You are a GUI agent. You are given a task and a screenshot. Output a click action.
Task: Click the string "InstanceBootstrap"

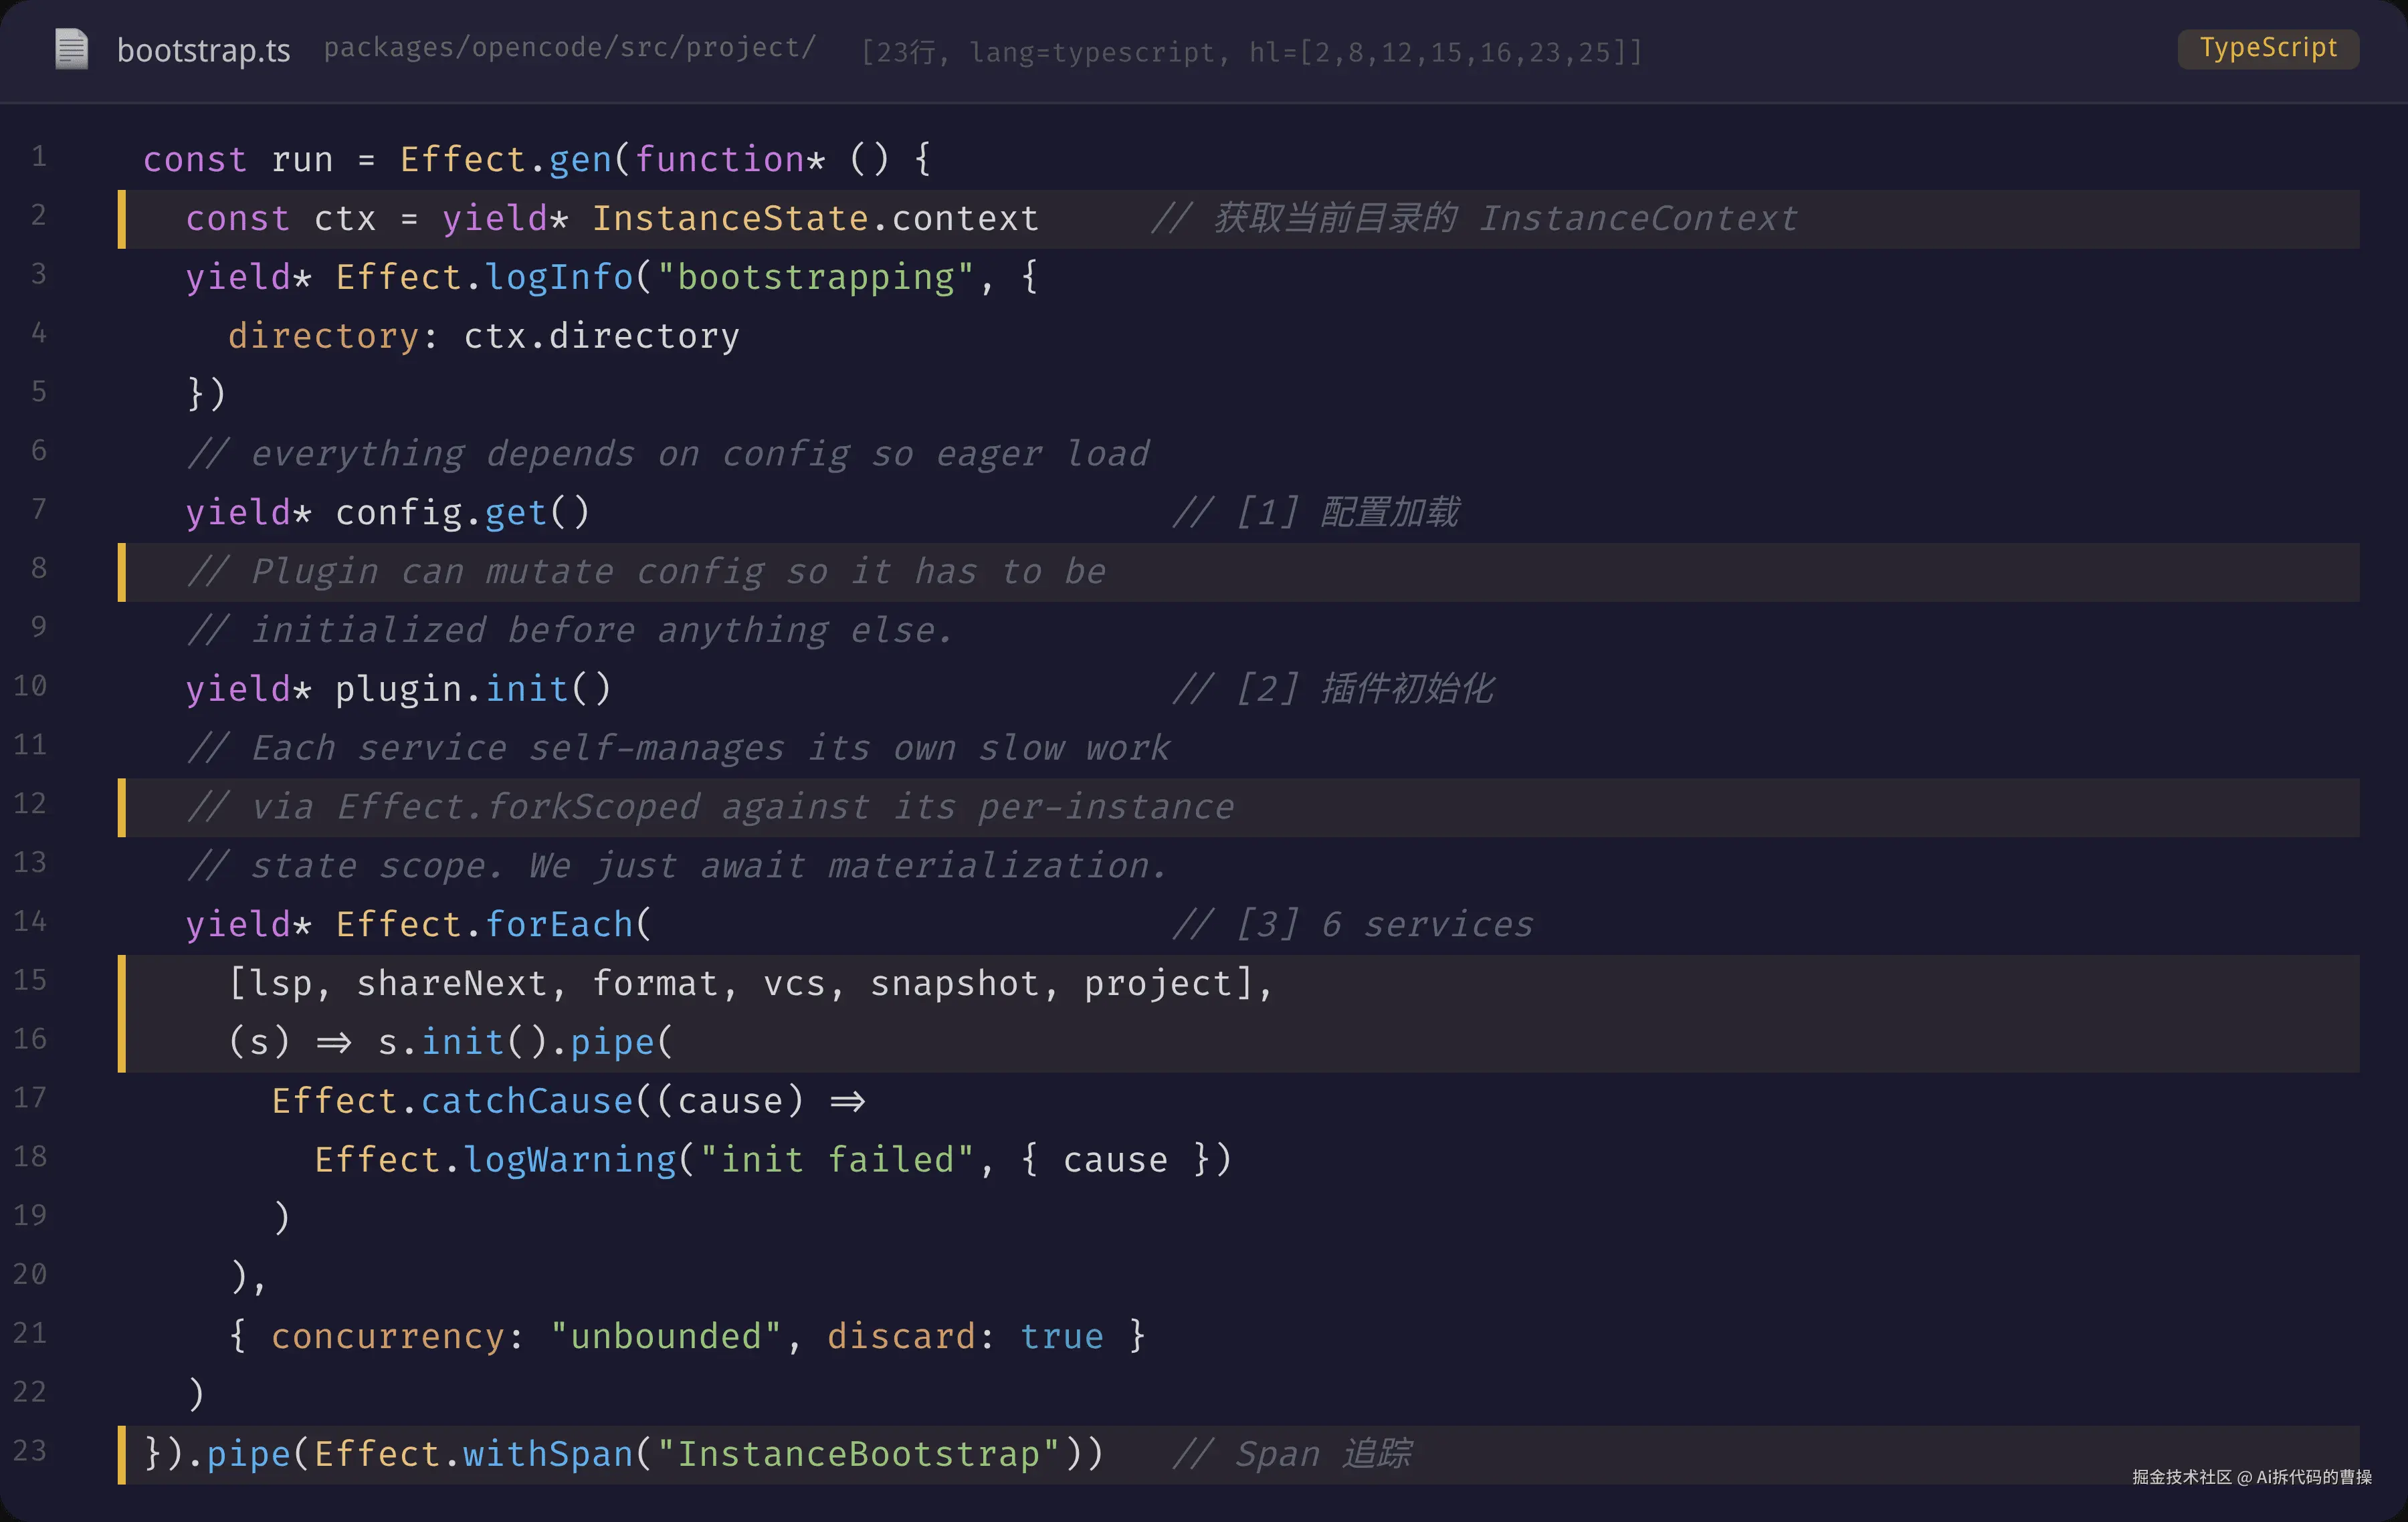pyautogui.click(x=859, y=1455)
